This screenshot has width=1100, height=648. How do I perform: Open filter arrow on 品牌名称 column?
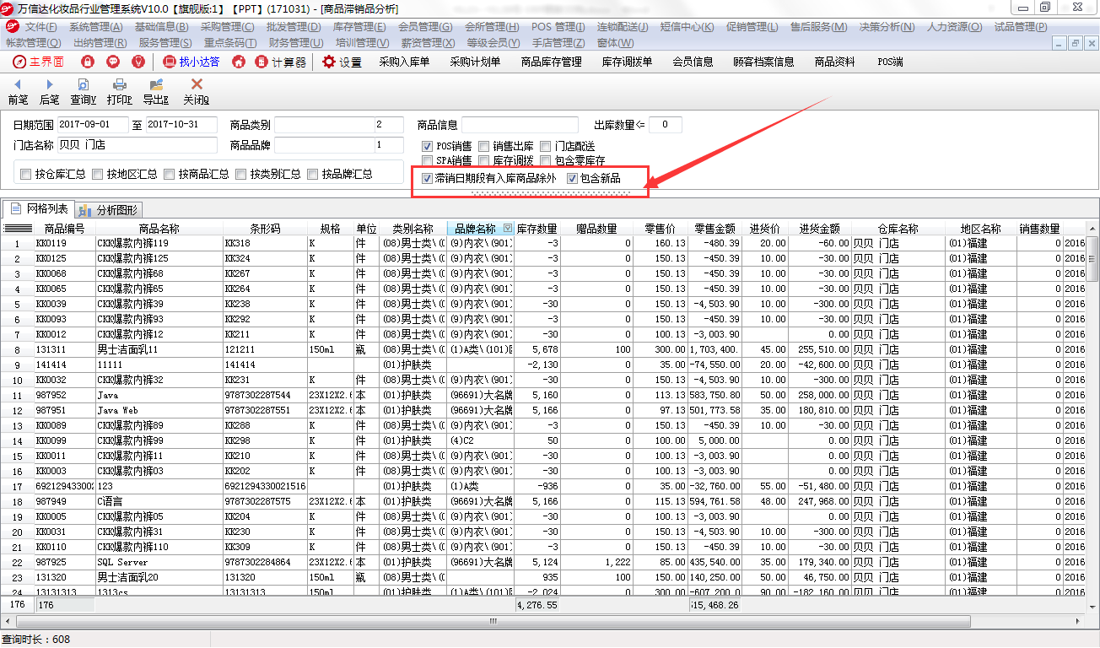point(507,229)
